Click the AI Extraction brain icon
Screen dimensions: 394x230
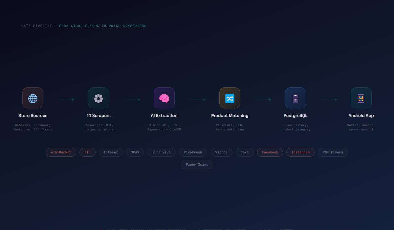(x=164, y=98)
